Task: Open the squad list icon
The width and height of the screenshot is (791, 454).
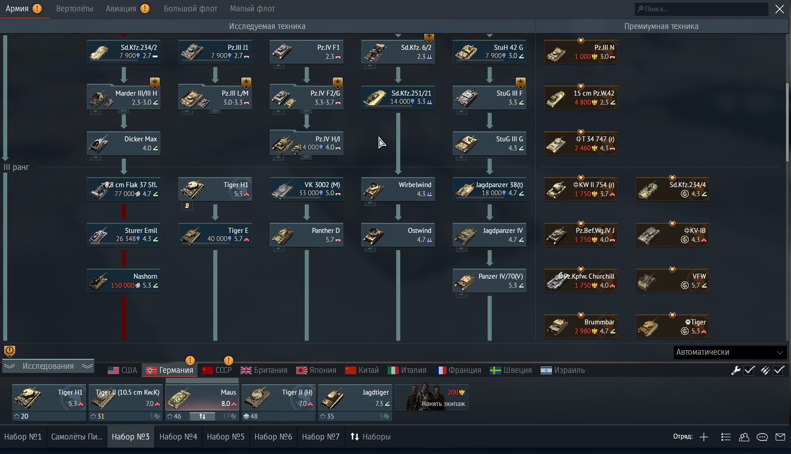Action: [726, 437]
